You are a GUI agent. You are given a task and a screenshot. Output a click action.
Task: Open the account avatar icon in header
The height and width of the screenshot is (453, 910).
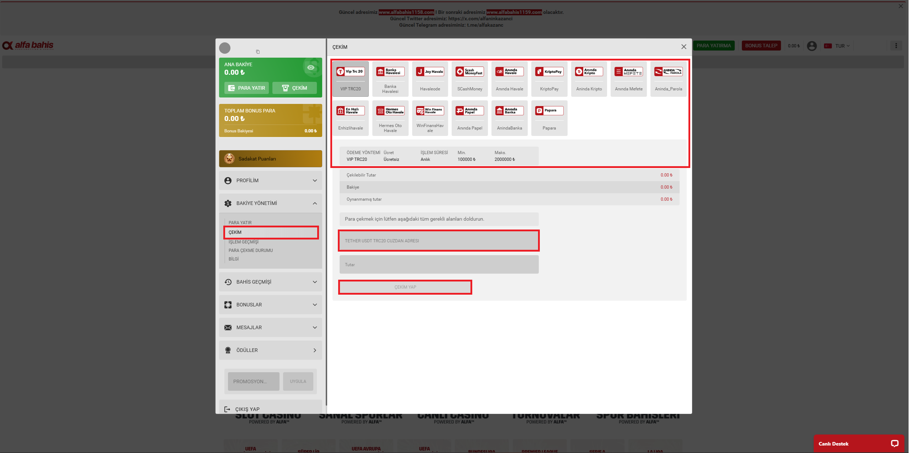[812, 46]
